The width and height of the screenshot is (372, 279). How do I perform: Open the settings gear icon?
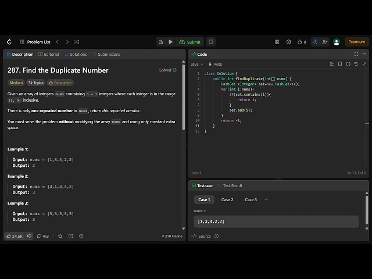pyautogui.click(x=288, y=42)
